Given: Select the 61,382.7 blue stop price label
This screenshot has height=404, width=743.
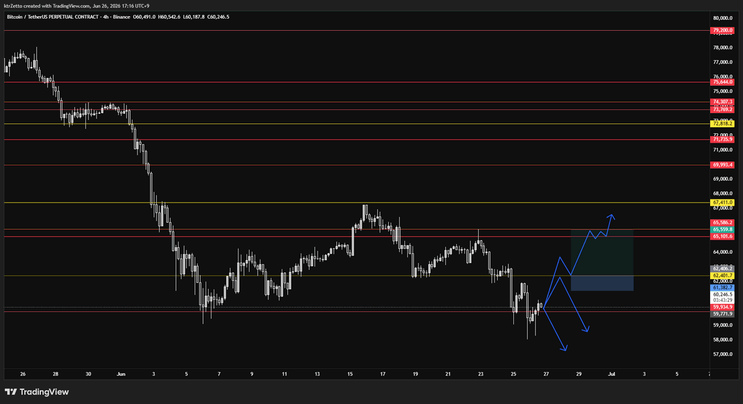Looking at the screenshot, I should pos(723,288).
